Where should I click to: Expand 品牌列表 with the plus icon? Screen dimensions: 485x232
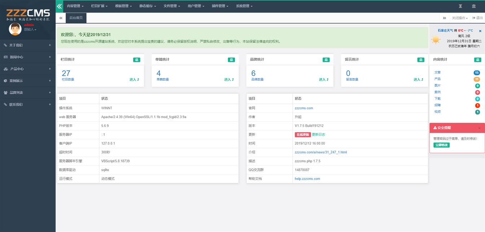click(x=50, y=93)
